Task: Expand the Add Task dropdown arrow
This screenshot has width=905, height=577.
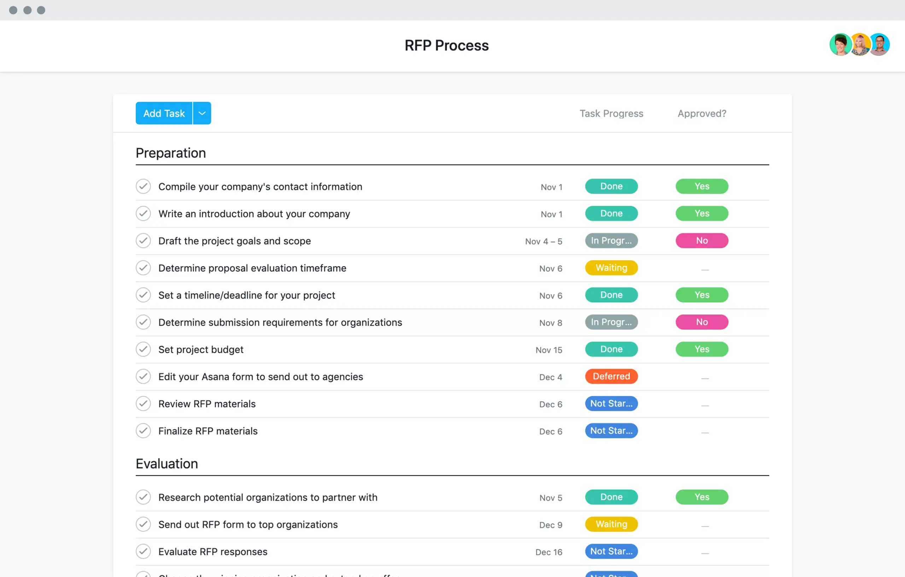Action: (x=202, y=113)
